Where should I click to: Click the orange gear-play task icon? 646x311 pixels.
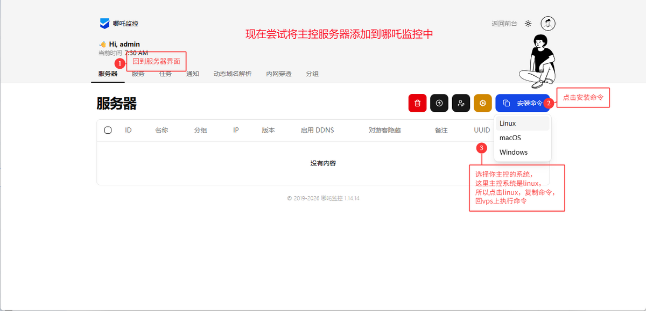[x=482, y=103]
